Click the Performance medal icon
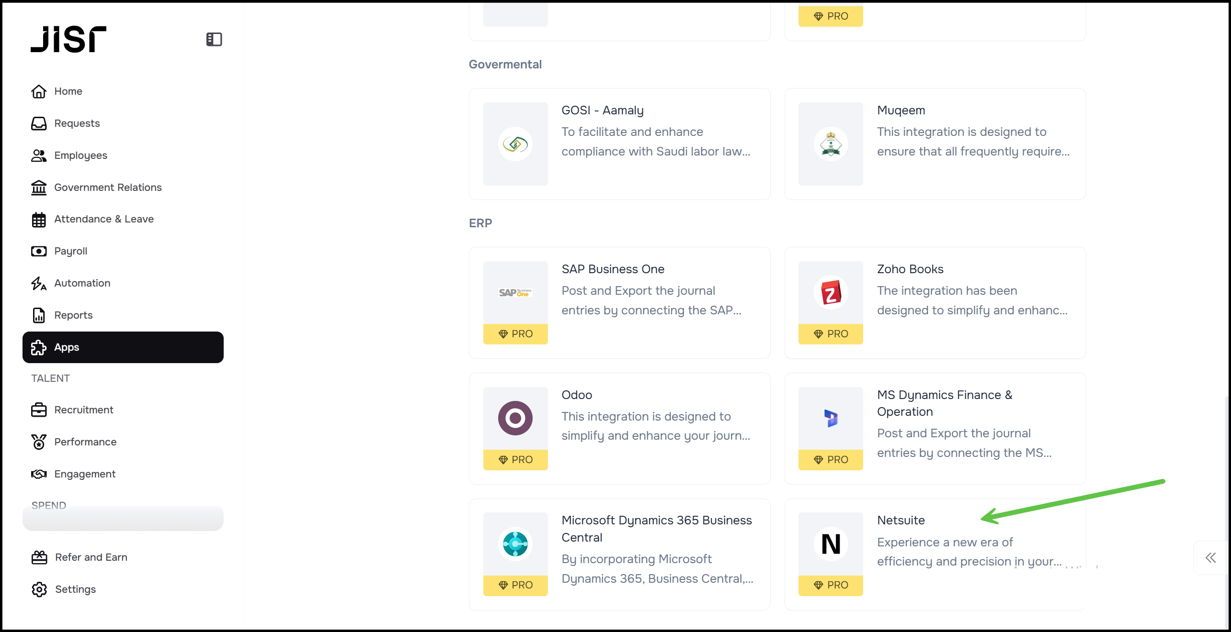The height and width of the screenshot is (632, 1231). point(39,442)
